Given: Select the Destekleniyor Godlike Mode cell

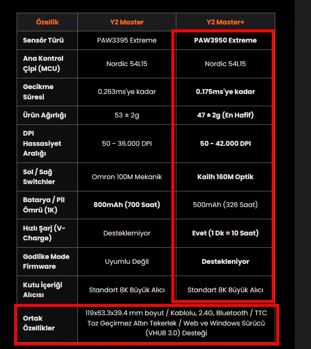Looking at the screenshot, I should pyautogui.click(x=225, y=261).
